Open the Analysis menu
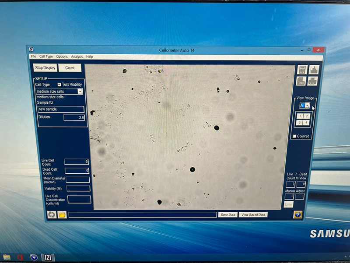This screenshot has width=350, height=263. click(x=77, y=56)
